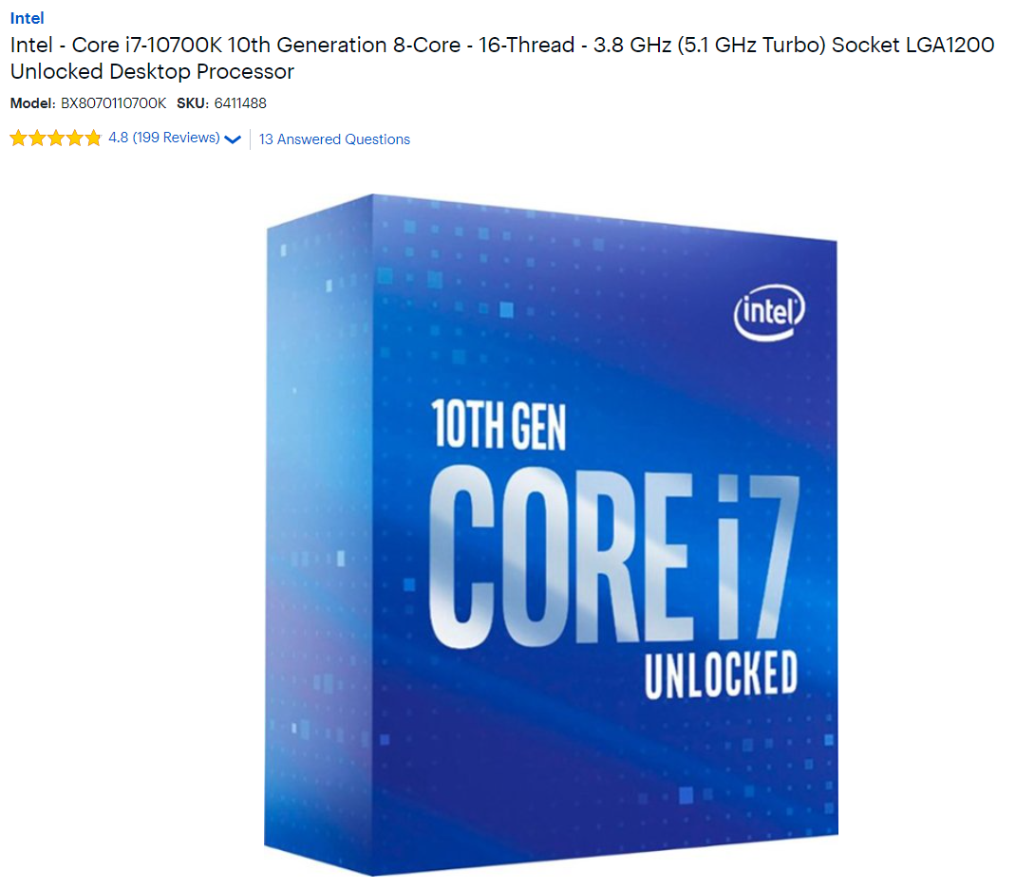The width and height of the screenshot is (1016, 888).
Task: Click the CORE i7 lettering on box
Action: (x=613, y=557)
